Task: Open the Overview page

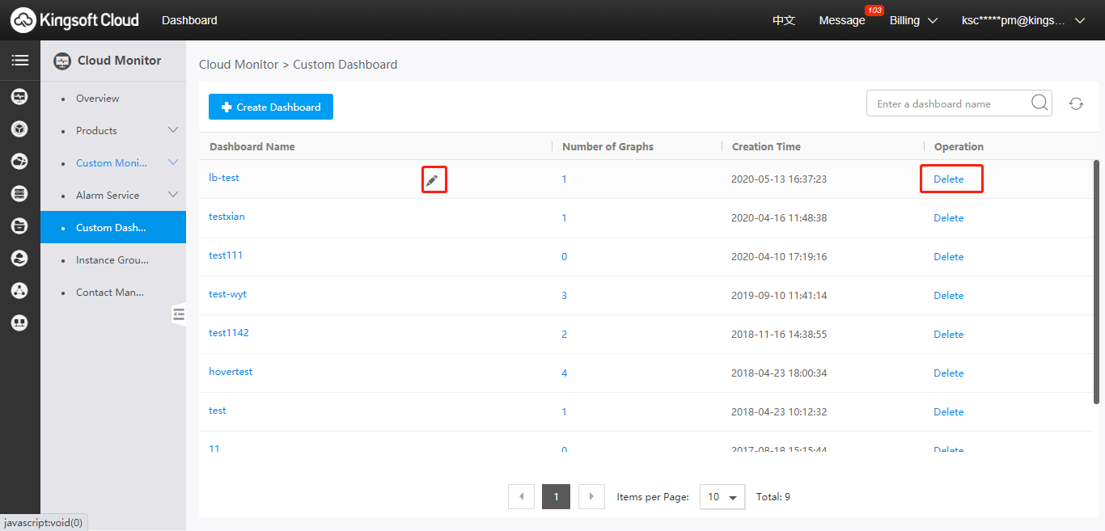Action: [x=97, y=99]
